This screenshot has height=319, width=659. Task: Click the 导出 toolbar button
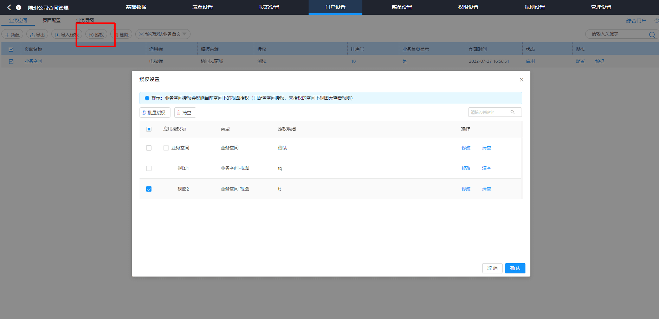click(x=37, y=34)
